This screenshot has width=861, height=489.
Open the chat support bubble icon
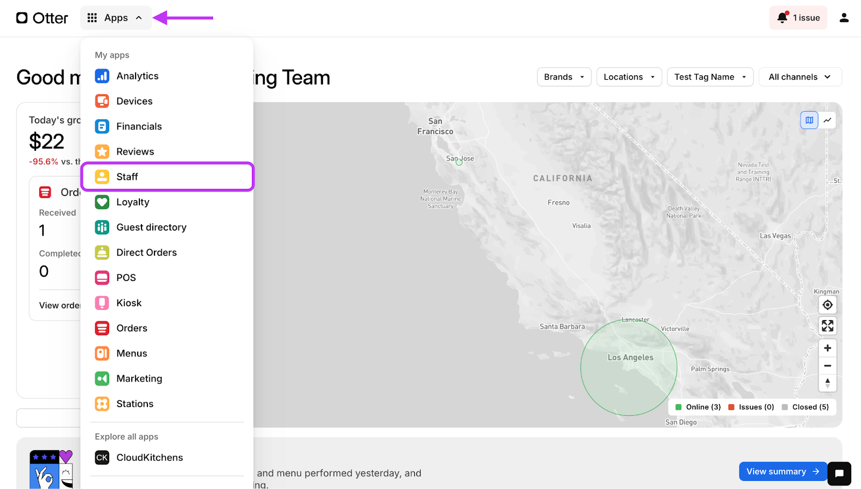[x=839, y=473]
